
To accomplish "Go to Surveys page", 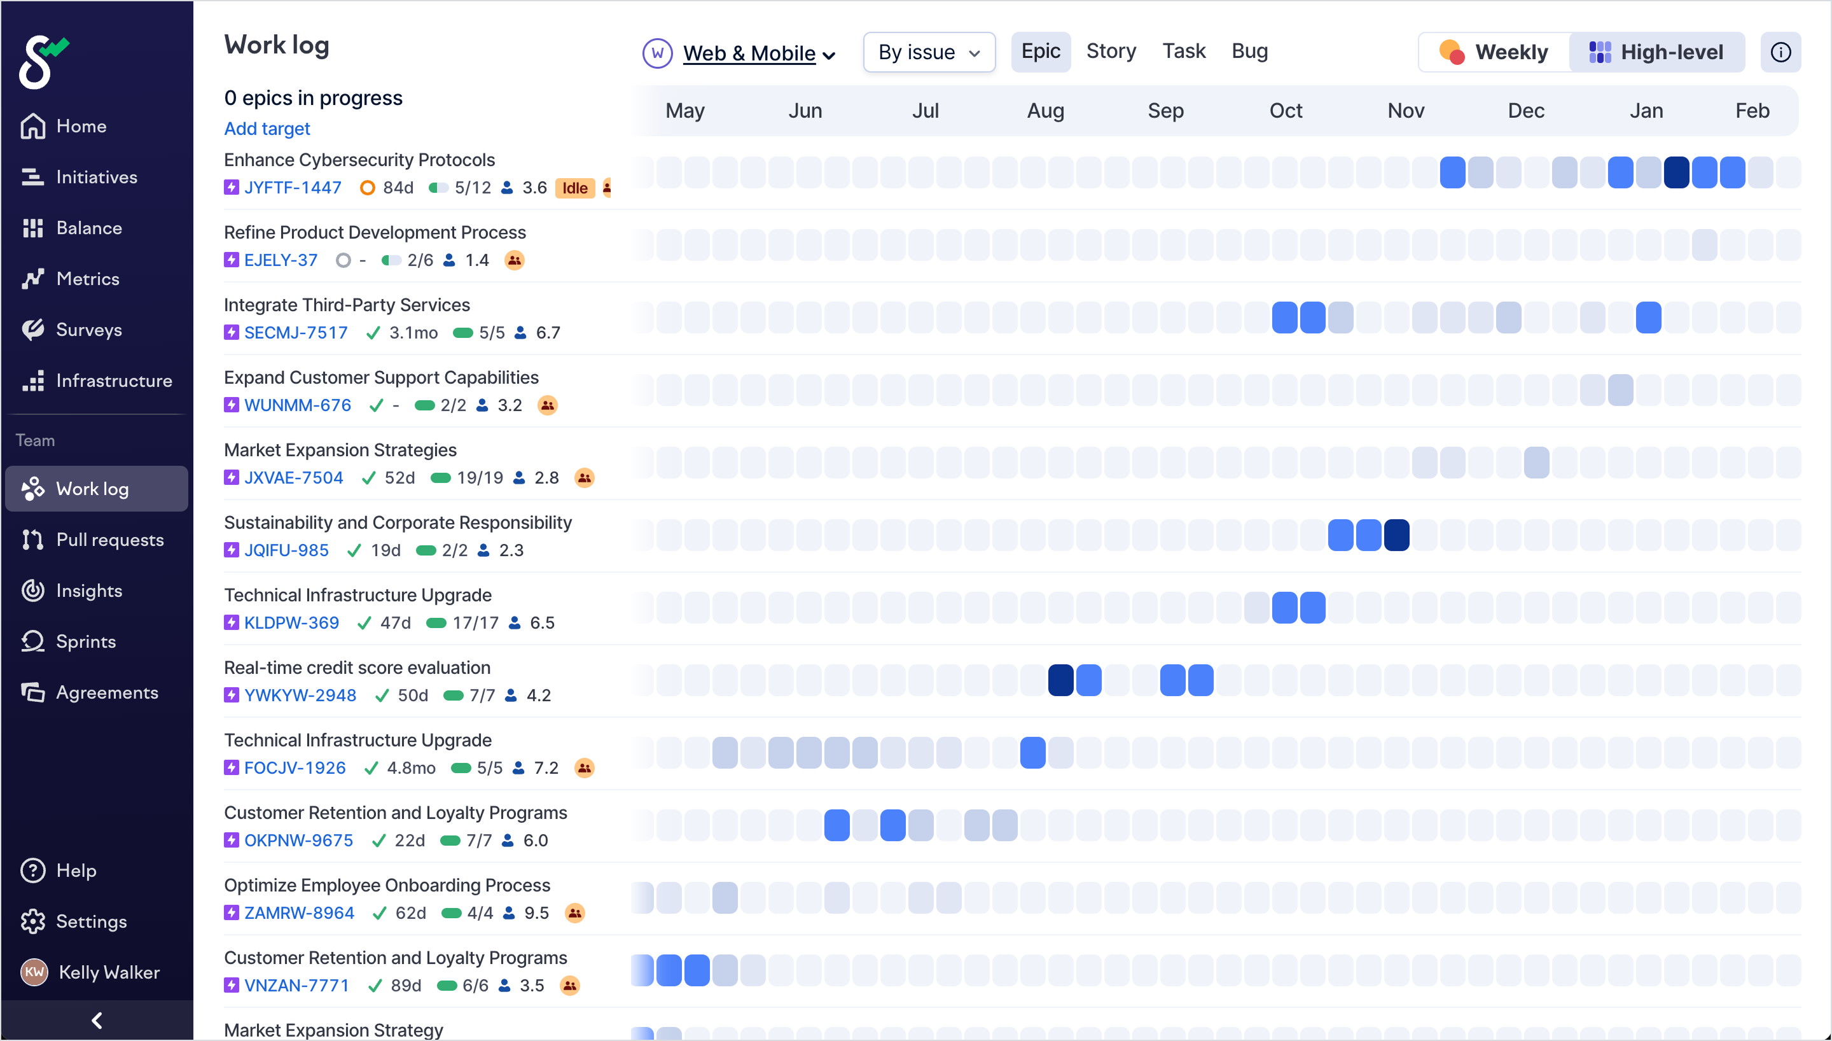I will coord(88,329).
